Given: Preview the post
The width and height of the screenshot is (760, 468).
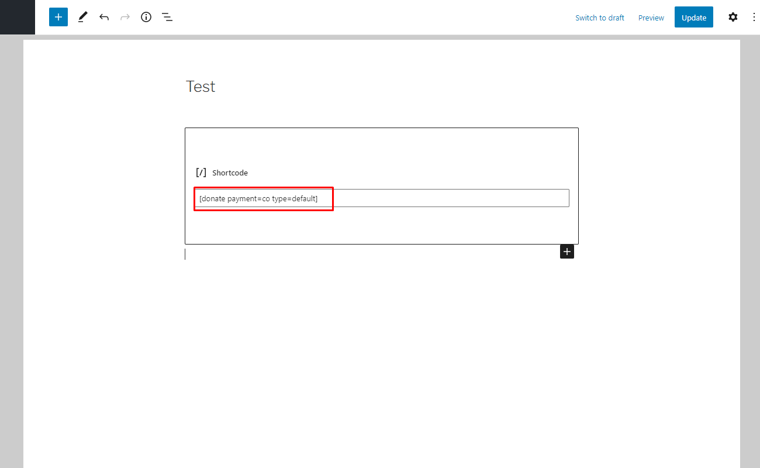Looking at the screenshot, I should (651, 18).
